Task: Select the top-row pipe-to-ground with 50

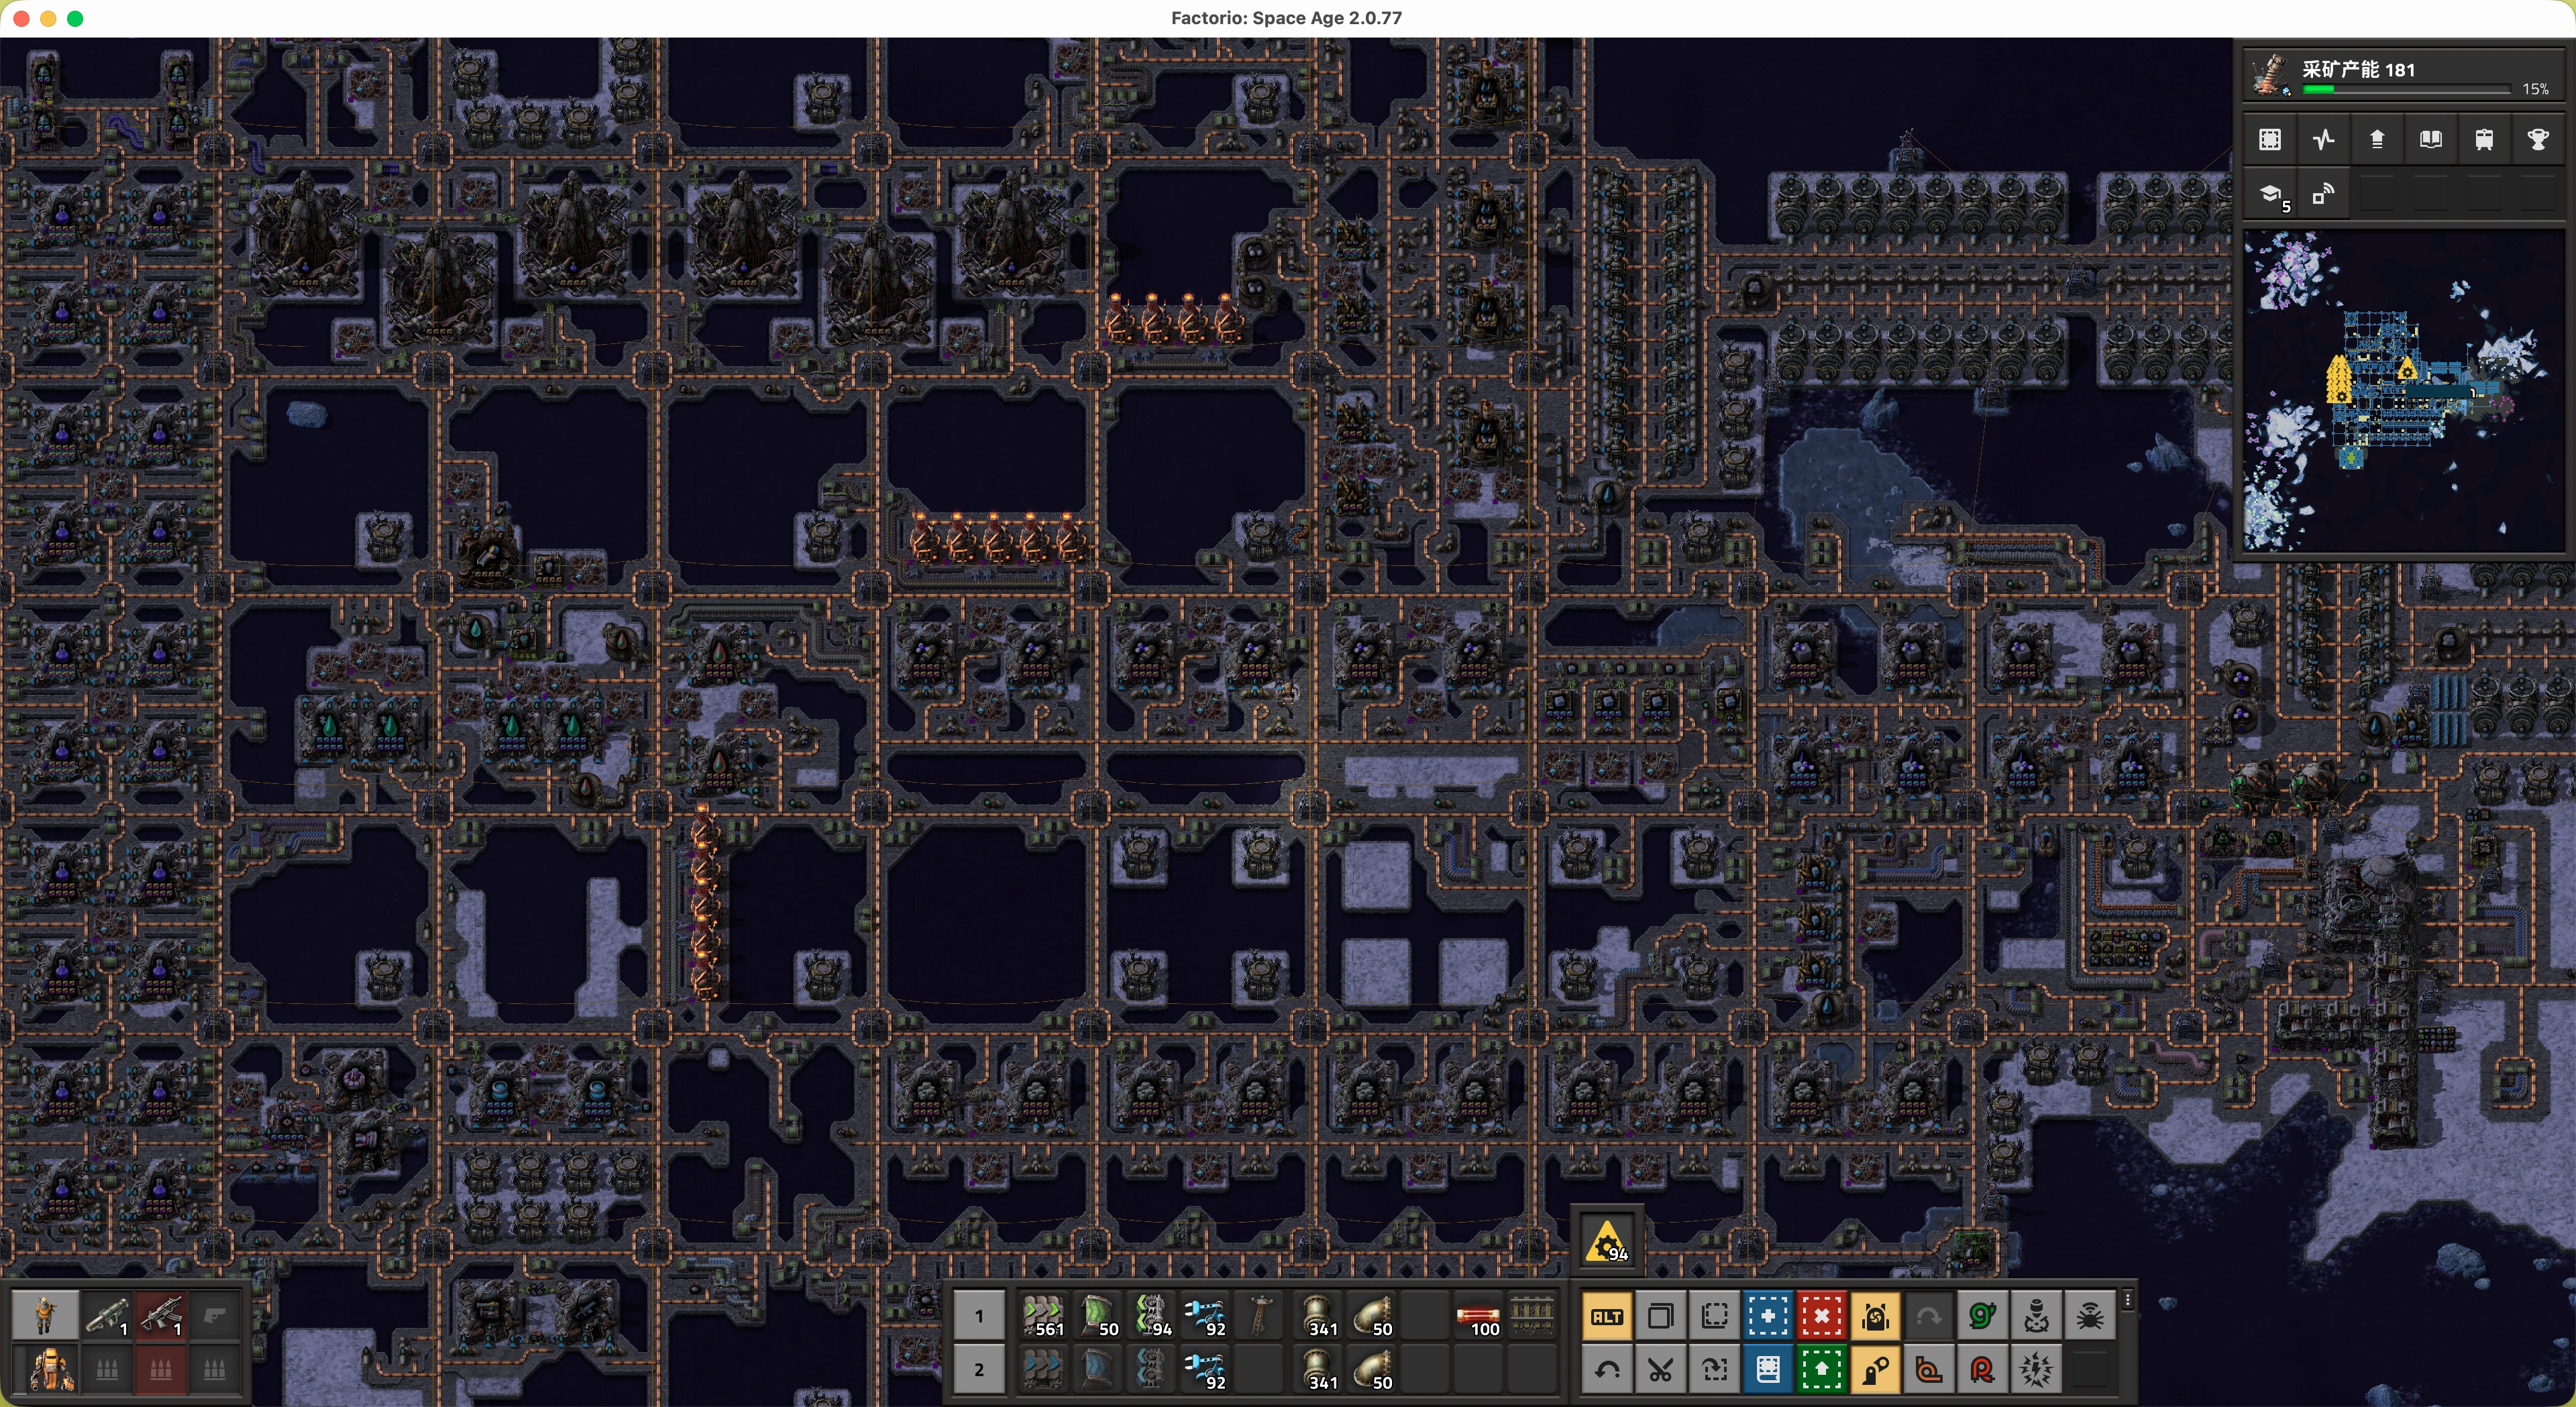Action: [x=1372, y=1316]
